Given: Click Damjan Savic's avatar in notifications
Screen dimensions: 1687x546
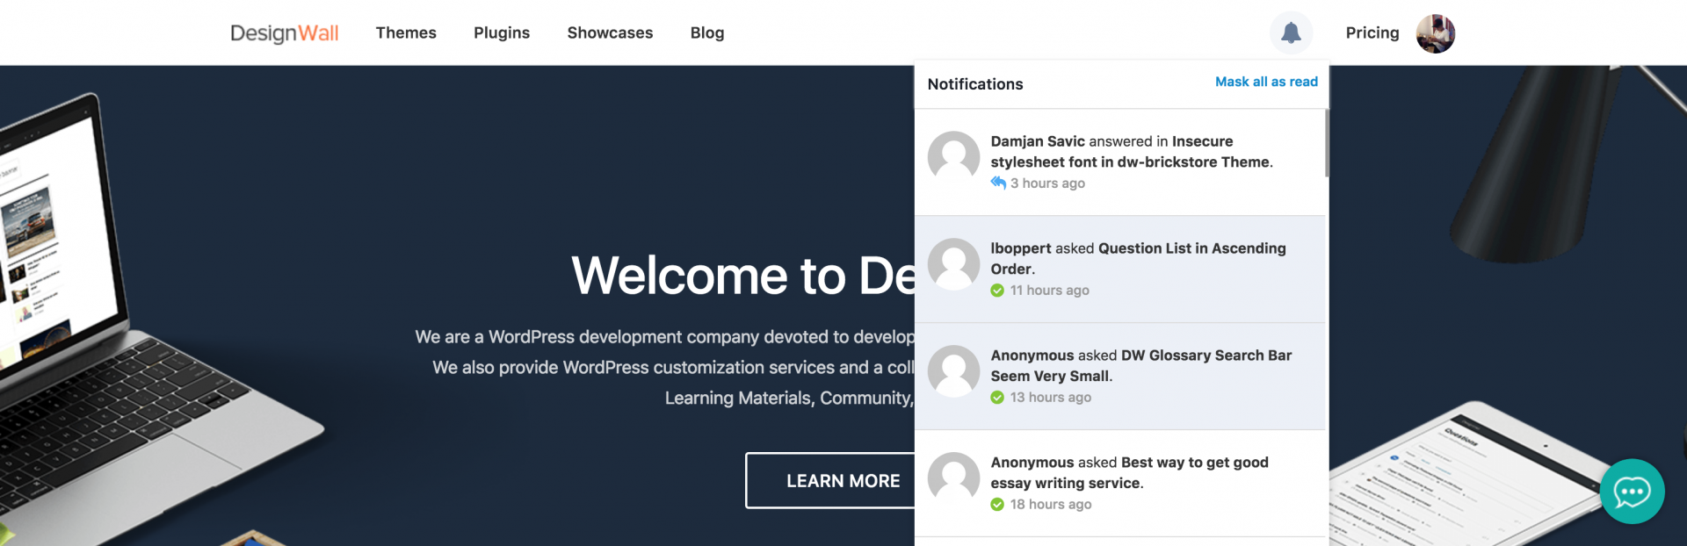Looking at the screenshot, I should (x=953, y=157).
